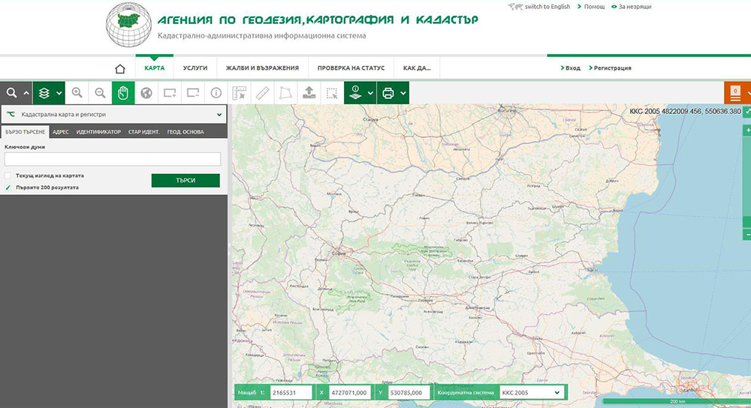Check 'Текущ изглед на картата' checkbox
This screenshot has width=751, height=408.
click(x=8, y=175)
